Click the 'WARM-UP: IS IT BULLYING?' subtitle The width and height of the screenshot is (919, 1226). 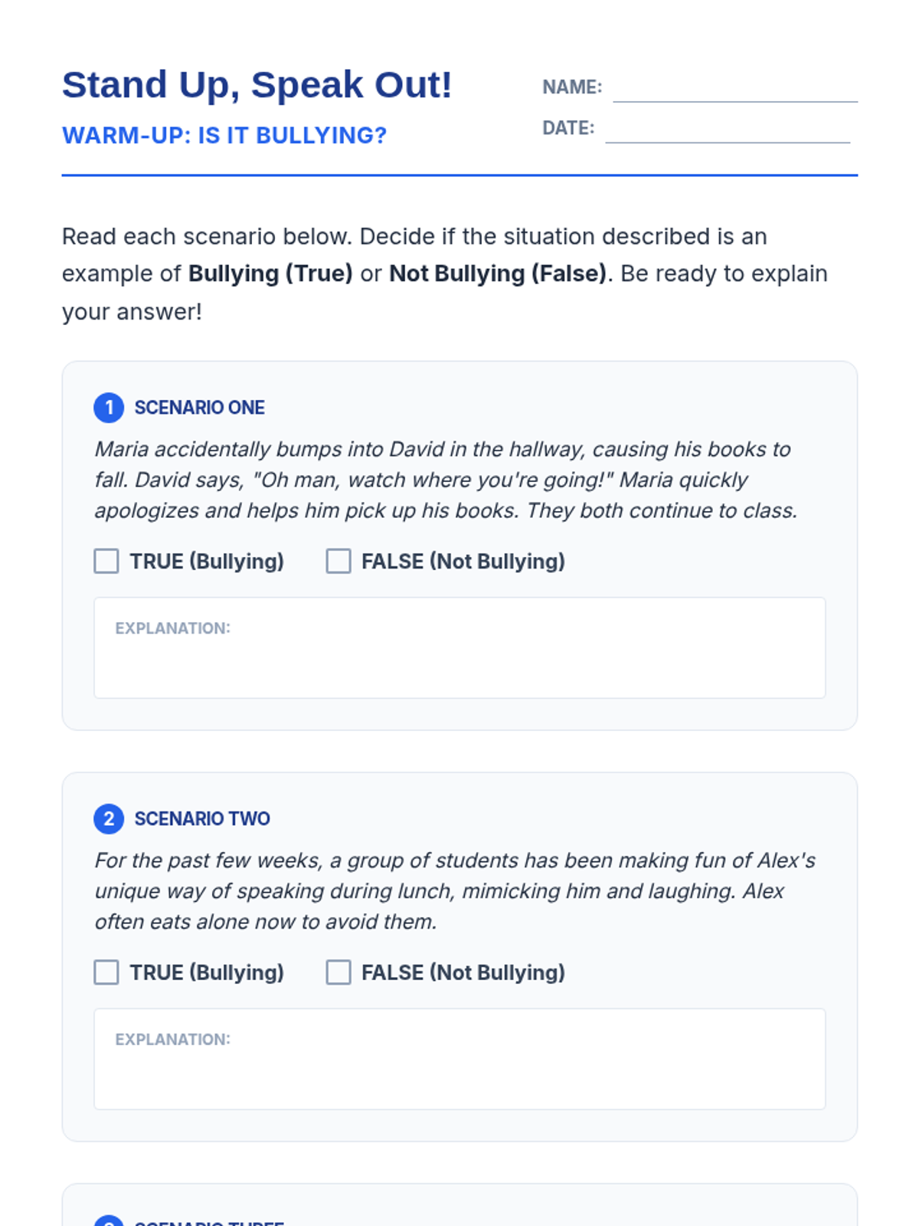(x=224, y=136)
